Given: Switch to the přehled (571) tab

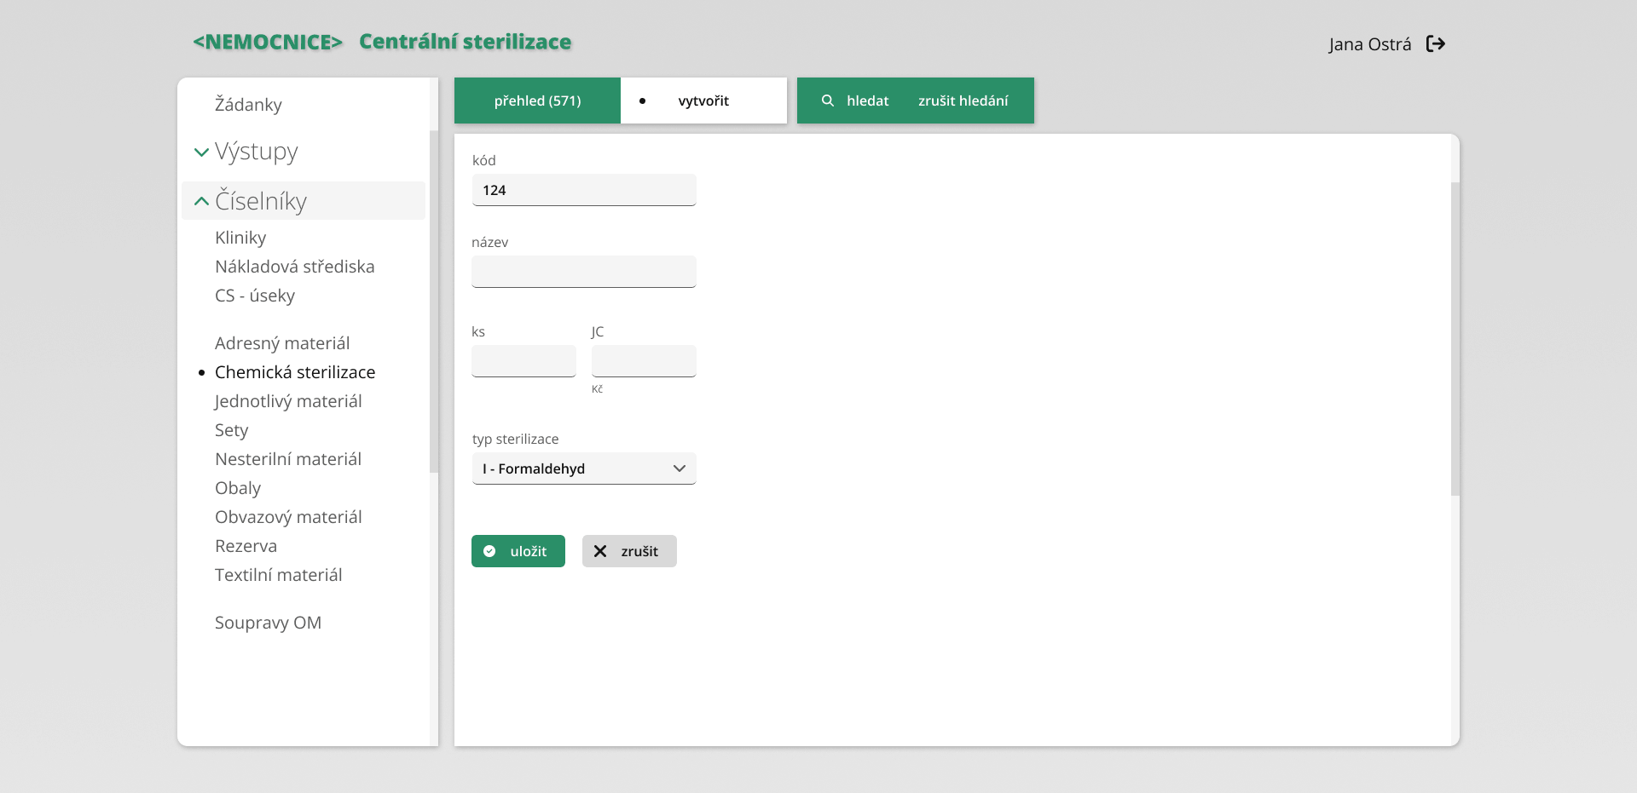Looking at the screenshot, I should [537, 101].
